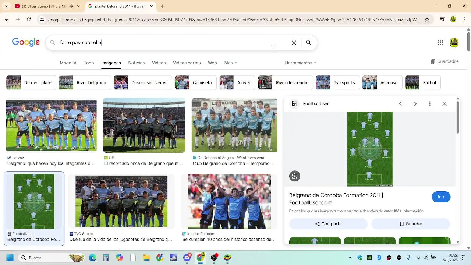Reload the current page
Image resolution: width=471 pixels, height=265 pixels.
pos(29,20)
